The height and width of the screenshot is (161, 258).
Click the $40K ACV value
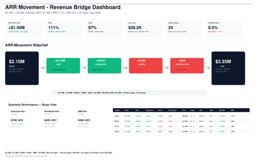[84, 120]
